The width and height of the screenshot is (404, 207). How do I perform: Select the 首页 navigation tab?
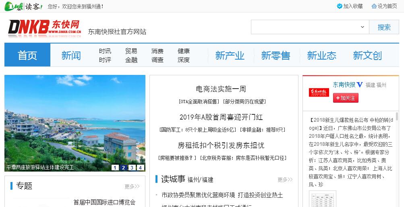[27, 55]
